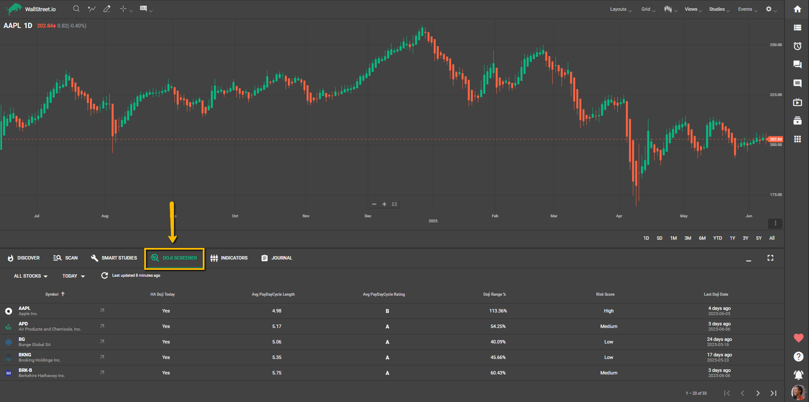Zoom out chart with minus button
This screenshot has height=402, width=809.
(374, 204)
